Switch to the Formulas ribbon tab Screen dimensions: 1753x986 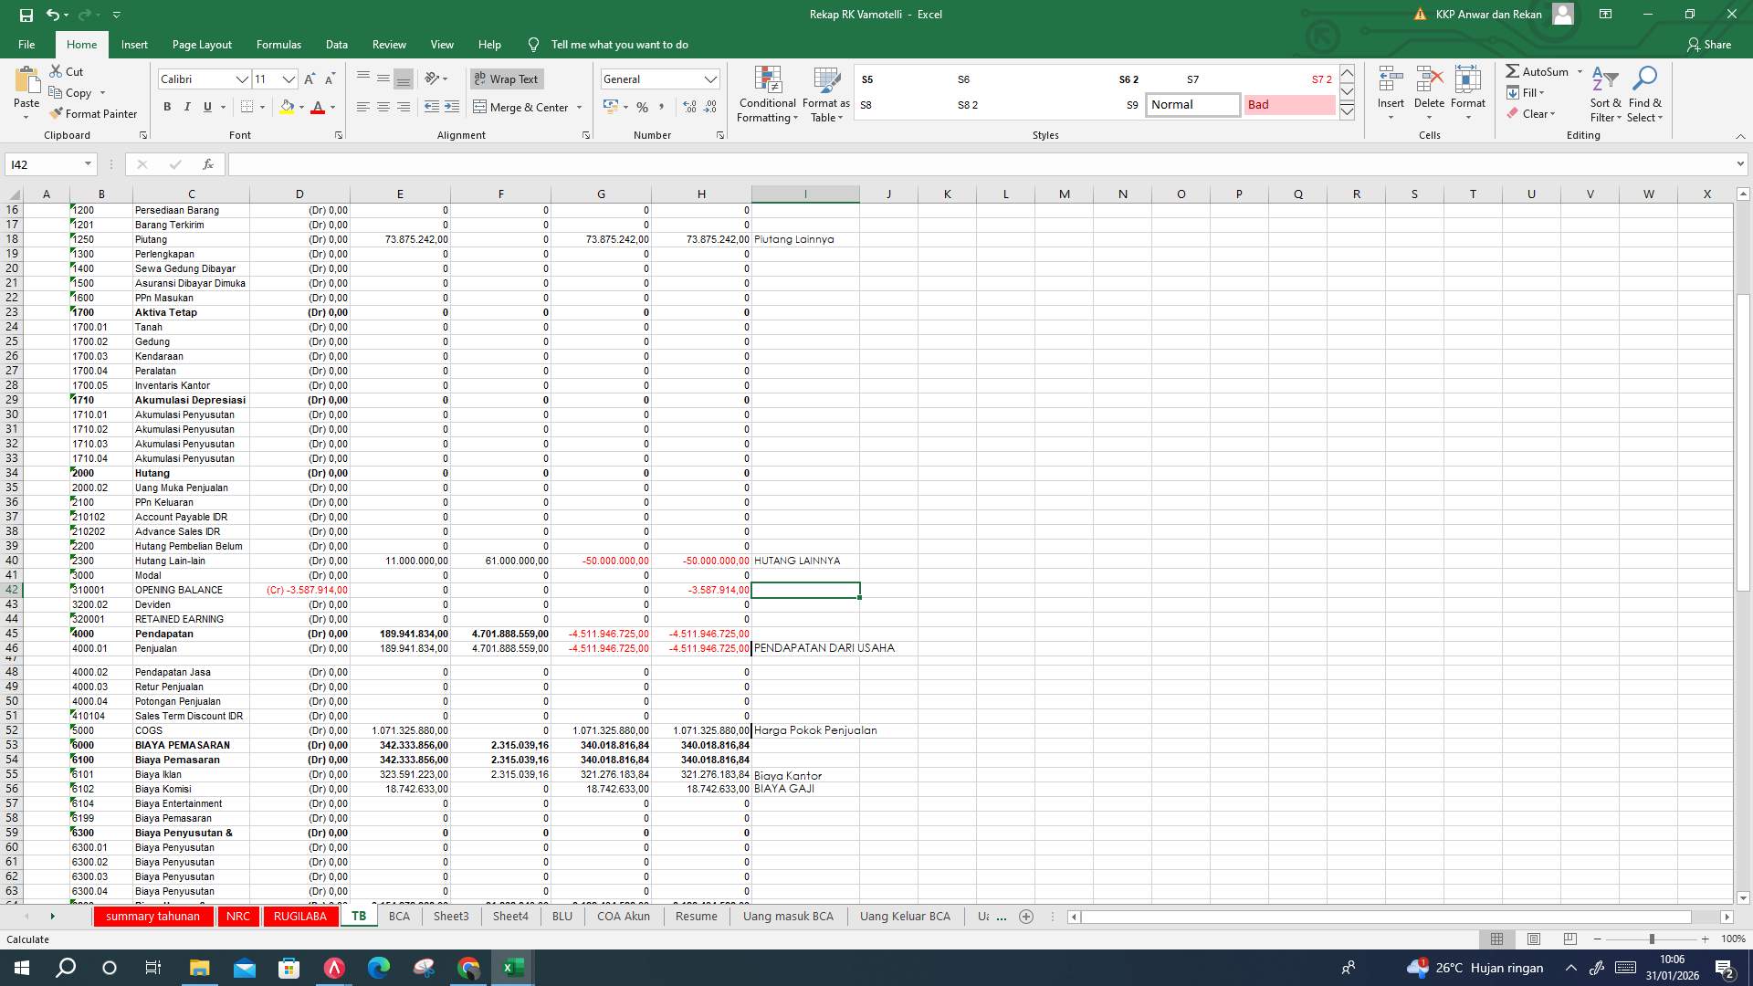pos(278,44)
